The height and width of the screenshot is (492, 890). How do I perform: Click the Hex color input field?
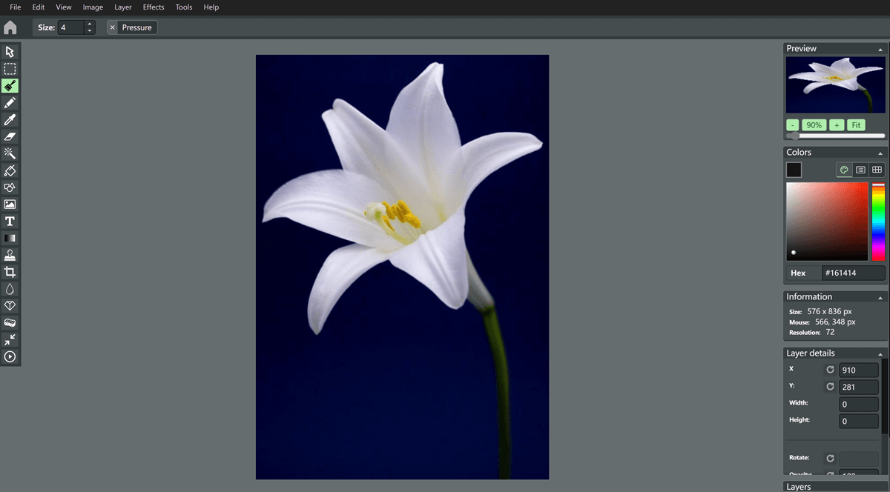coord(853,273)
